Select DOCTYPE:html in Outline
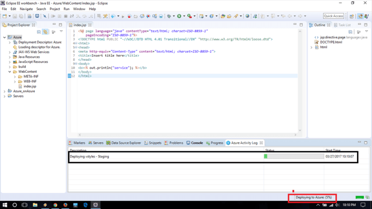 (331, 42)
